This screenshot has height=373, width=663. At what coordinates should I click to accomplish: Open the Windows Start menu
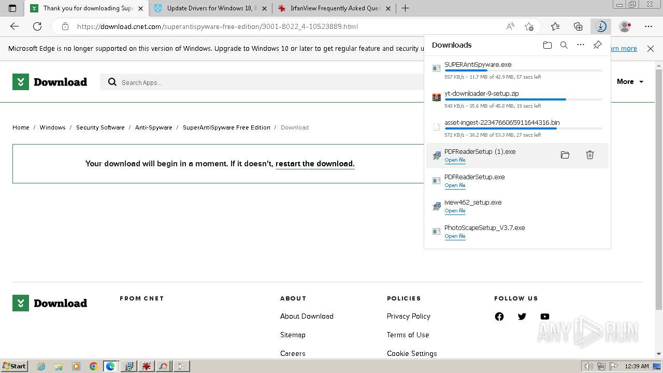coord(14,366)
